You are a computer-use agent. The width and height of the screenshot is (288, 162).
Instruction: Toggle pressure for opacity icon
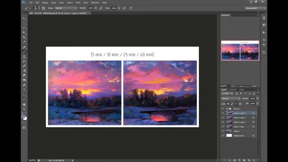pyautogui.click(x=101, y=8)
